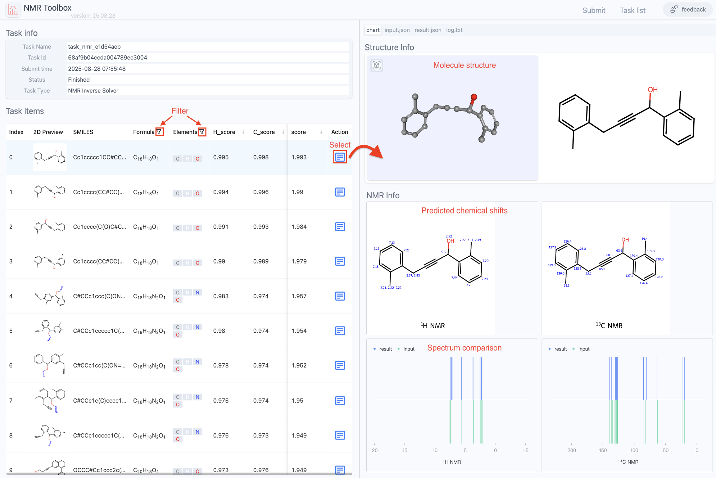Select result row 5 action icon

pos(340,331)
